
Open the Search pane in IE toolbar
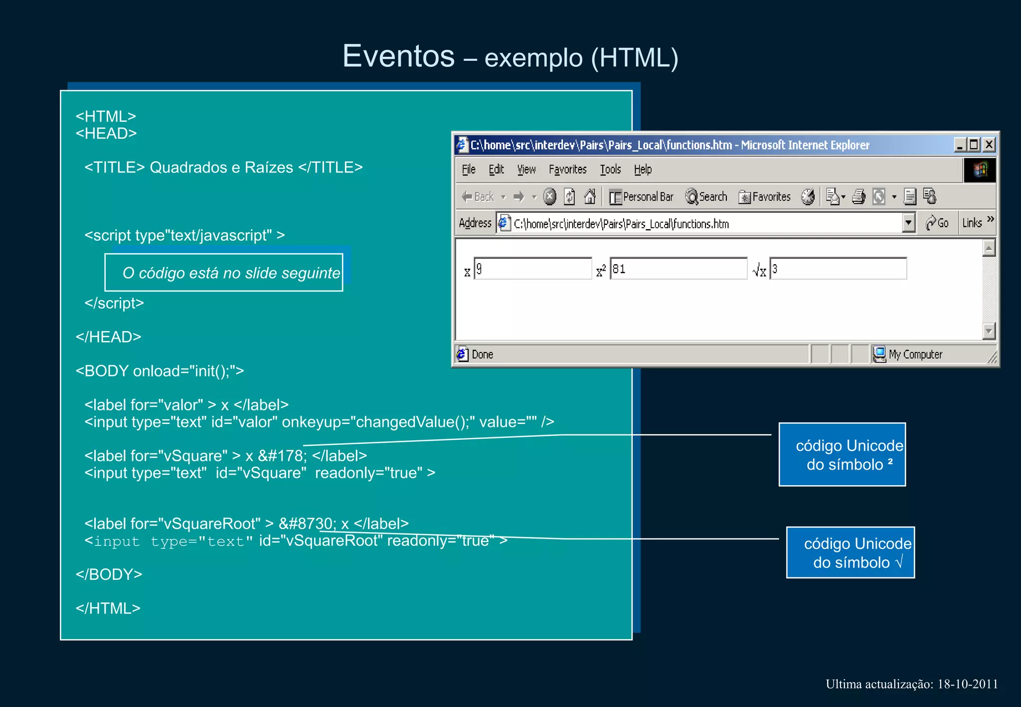(706, 196)
